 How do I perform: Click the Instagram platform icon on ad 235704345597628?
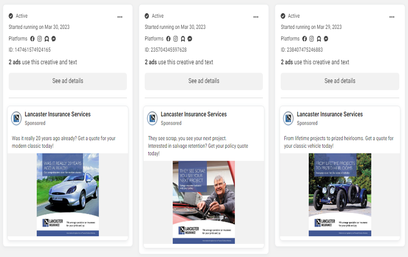pos(176,39)
